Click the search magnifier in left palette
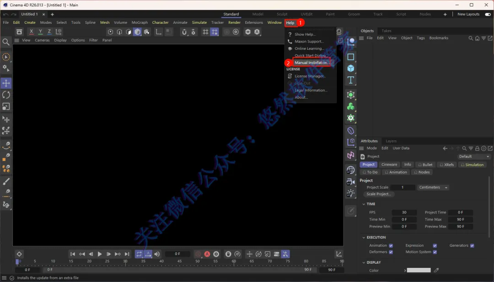 [x=5, y=42]
